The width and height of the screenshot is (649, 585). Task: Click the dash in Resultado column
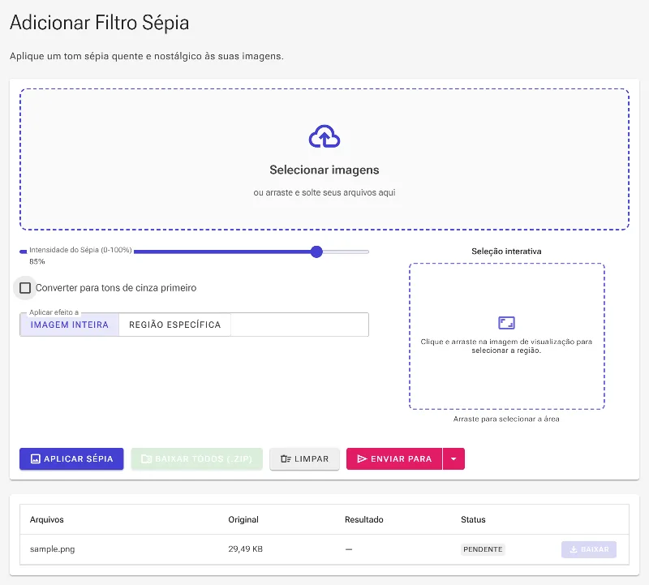pyautogui.click(x=349, y=549)
